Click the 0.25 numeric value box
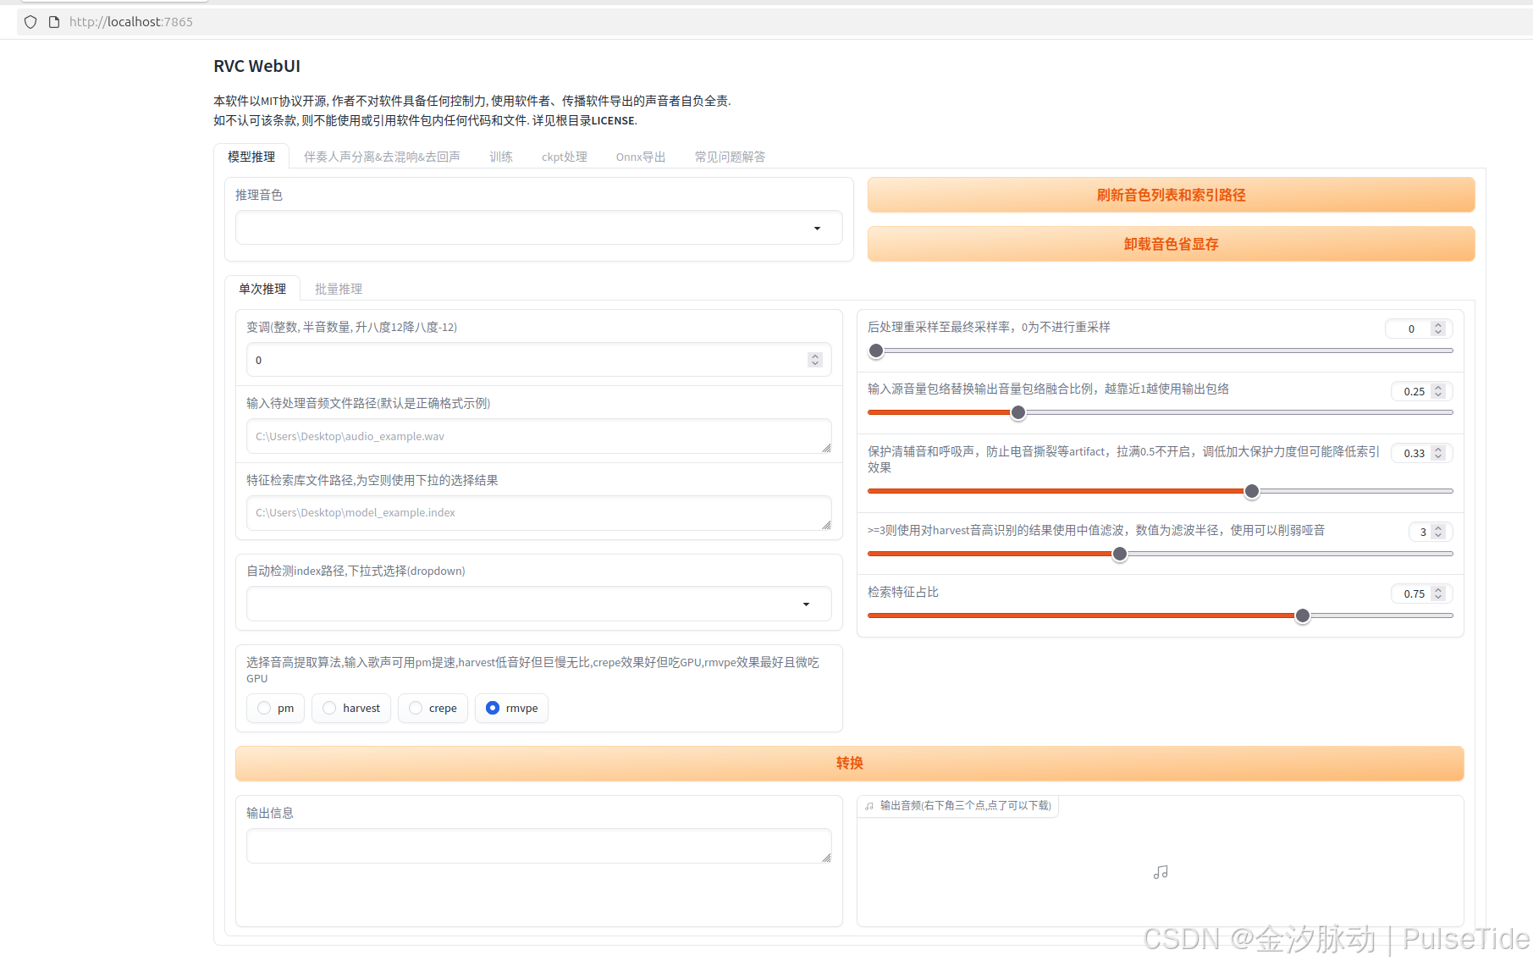The height and width of the screenshot is (966, 1533). click(x=1422, y=391)
